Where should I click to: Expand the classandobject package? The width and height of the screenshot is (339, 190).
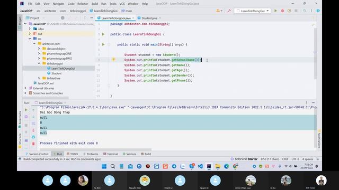point(39,49)
